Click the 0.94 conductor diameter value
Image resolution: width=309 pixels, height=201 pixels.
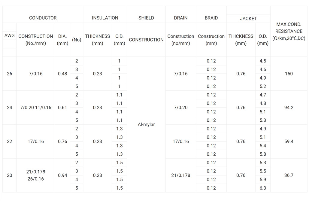[x=62, y=175]
